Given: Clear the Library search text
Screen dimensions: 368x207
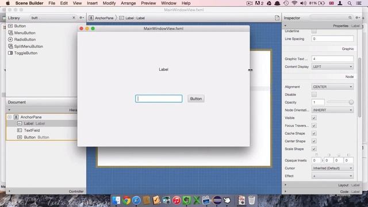Looking at the screenshot, I should 74,18.
